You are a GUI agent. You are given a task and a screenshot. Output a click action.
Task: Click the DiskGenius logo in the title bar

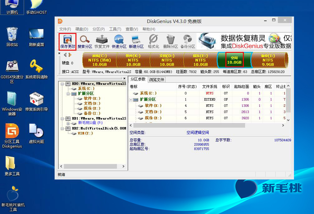(60, 21)
